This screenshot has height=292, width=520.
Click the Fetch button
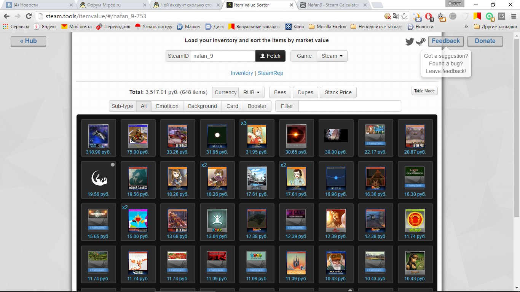(270, 56)
